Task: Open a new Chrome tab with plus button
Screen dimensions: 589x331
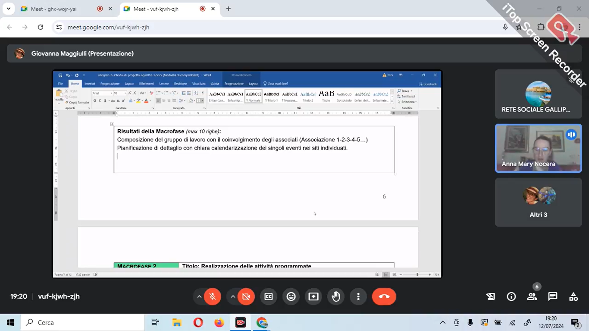Action: (229, 9)
